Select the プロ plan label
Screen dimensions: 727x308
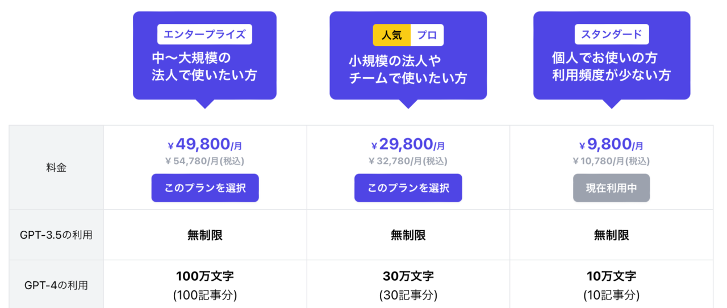(427, 35)
